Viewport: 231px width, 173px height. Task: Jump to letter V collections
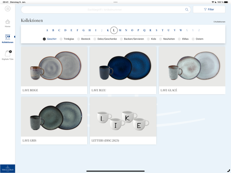175,30
